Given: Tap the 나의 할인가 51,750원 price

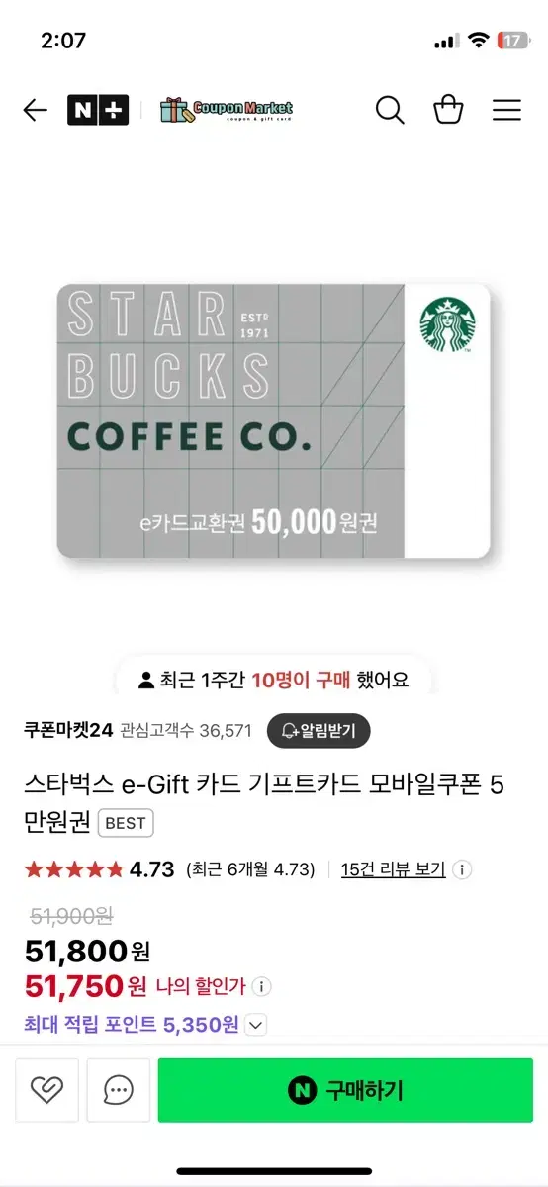Looking at the screenshot, I should point(85,986).
